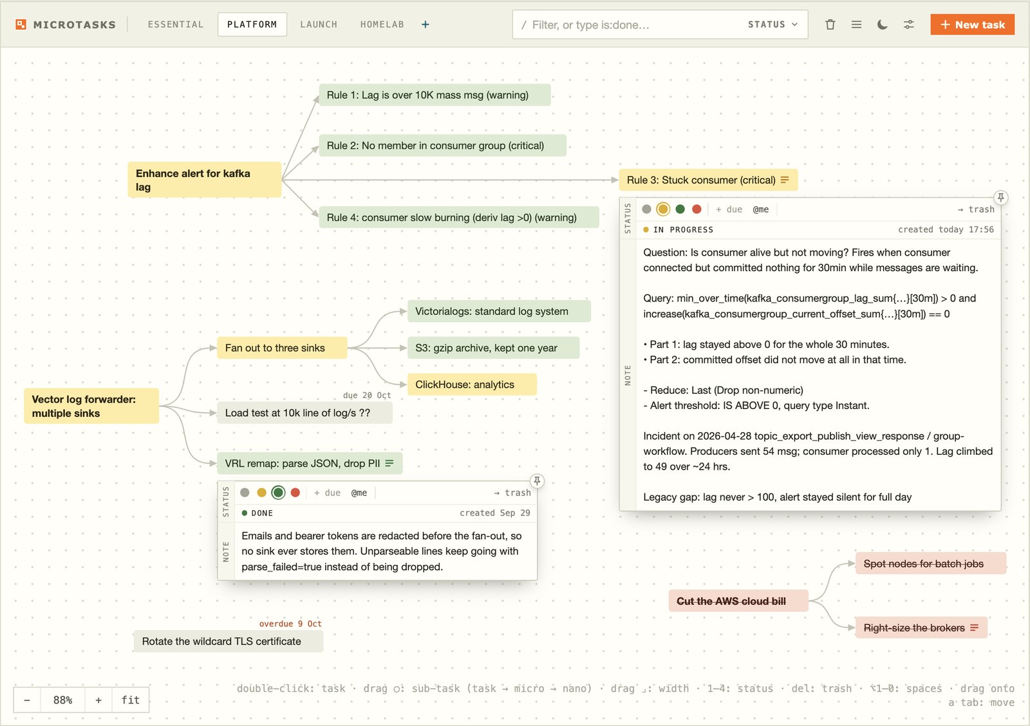1030x726 pixels.
Task: Open the STATUS filter dropdown
Action: tap(772, 24)
